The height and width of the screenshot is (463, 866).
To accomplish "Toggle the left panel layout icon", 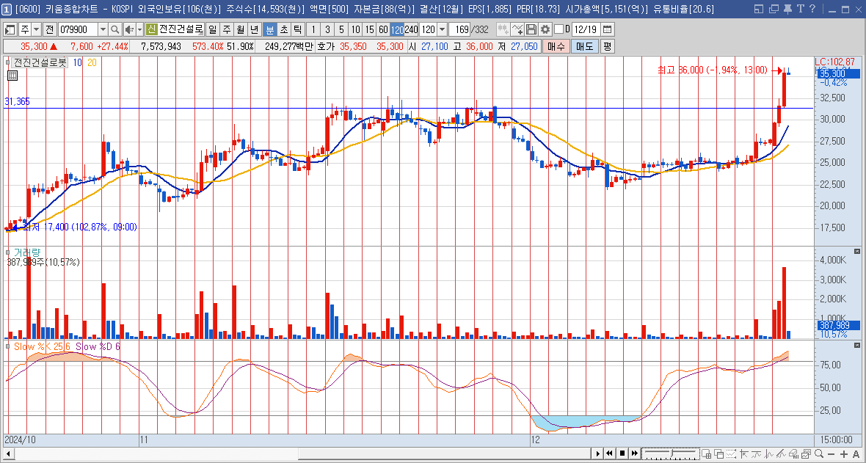I will click(10, 29).
